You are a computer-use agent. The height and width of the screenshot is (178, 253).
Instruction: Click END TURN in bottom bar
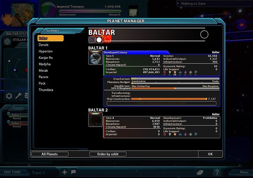12,172
